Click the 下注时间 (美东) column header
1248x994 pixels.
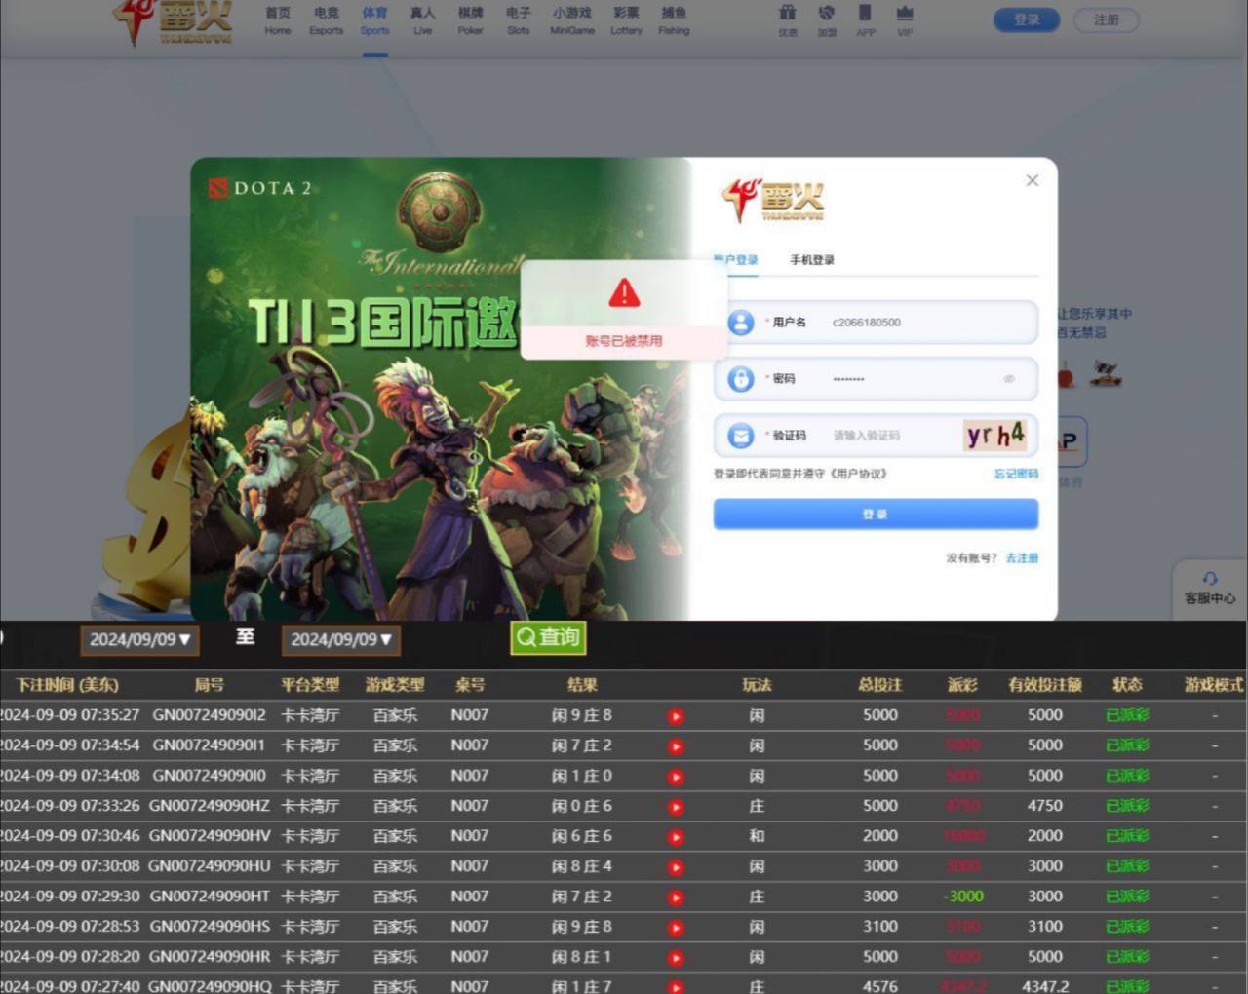[x=67, y=685]
